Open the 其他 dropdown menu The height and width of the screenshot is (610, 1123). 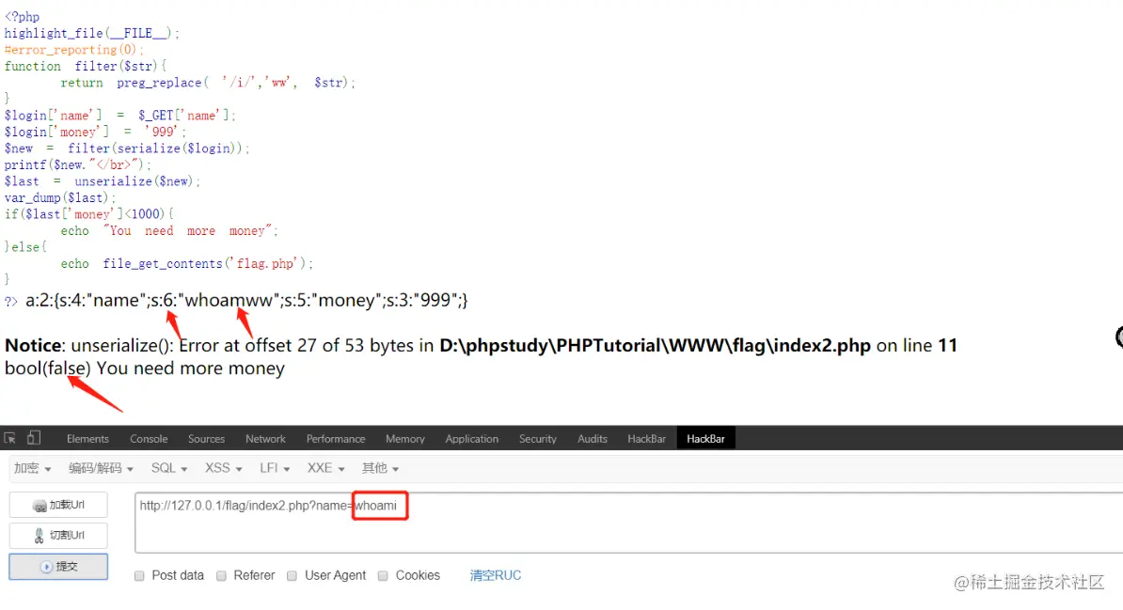[x=380, y=468]
